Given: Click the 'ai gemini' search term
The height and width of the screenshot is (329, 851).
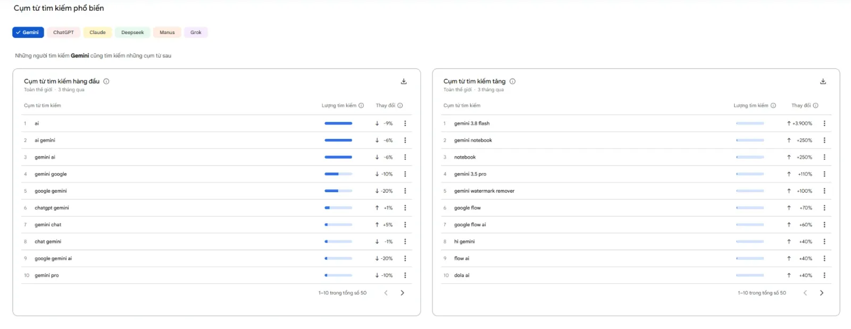Looking at the screenshot, I should click(45, 141).
